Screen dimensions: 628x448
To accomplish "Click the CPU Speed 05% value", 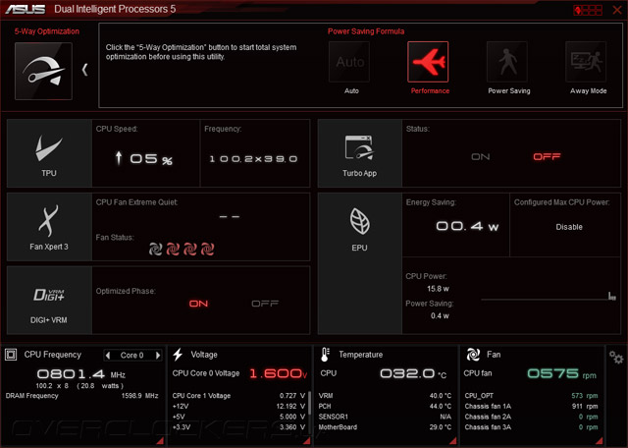I will (144, 159).
